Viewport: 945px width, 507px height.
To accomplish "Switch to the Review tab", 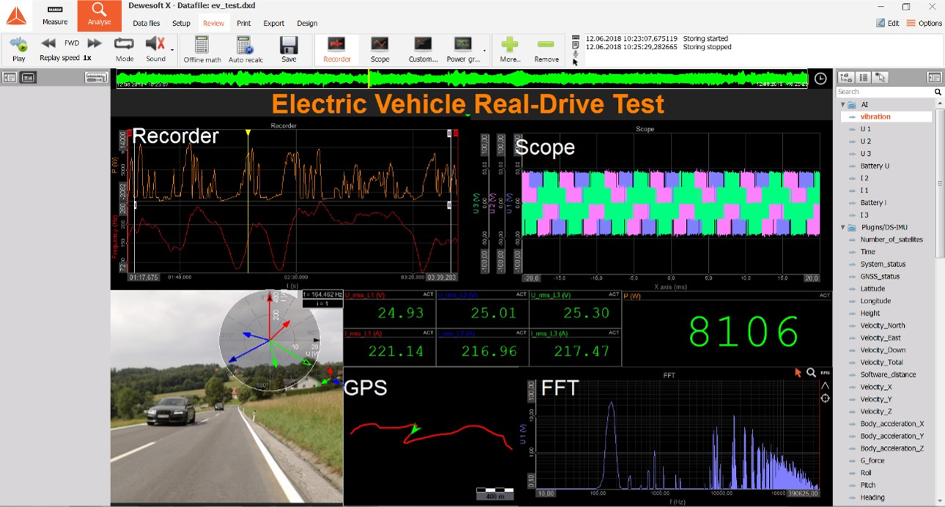I will point(213,23).
